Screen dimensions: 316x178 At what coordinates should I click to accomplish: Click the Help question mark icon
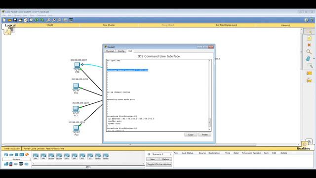point(312,20)
